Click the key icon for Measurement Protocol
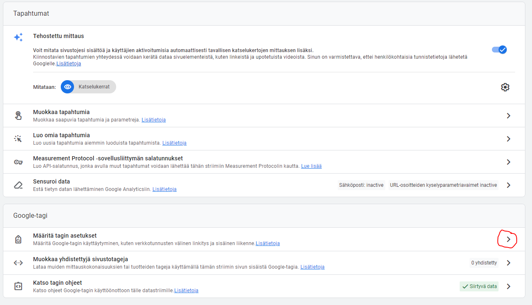This screenshot has height=305, width=532. click(x=18, y=162)
